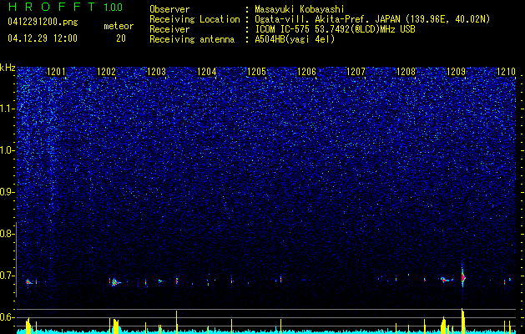
Task: Click the kHz axis unit label
Action: [x=8, y=68]
